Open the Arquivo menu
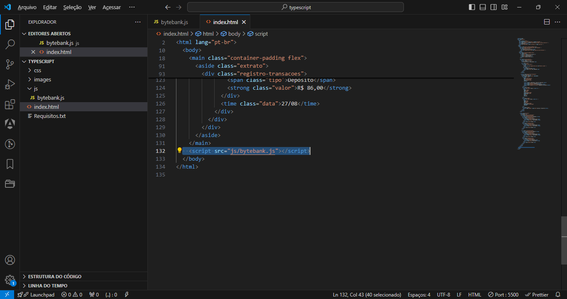This screenshot has width=567, height=299. [x=27, y=7]
